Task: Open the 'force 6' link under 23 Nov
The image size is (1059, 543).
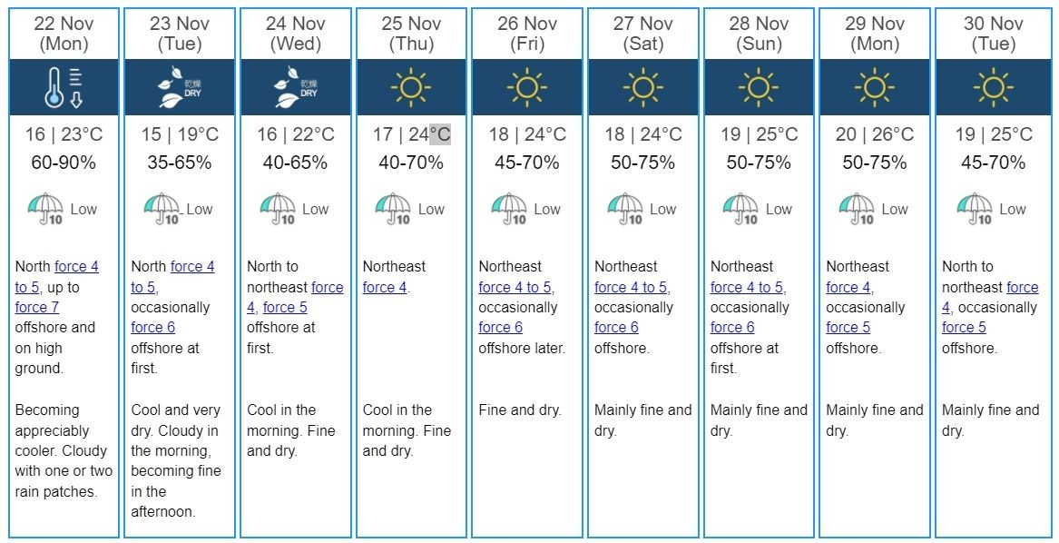Action: [152, 327]
